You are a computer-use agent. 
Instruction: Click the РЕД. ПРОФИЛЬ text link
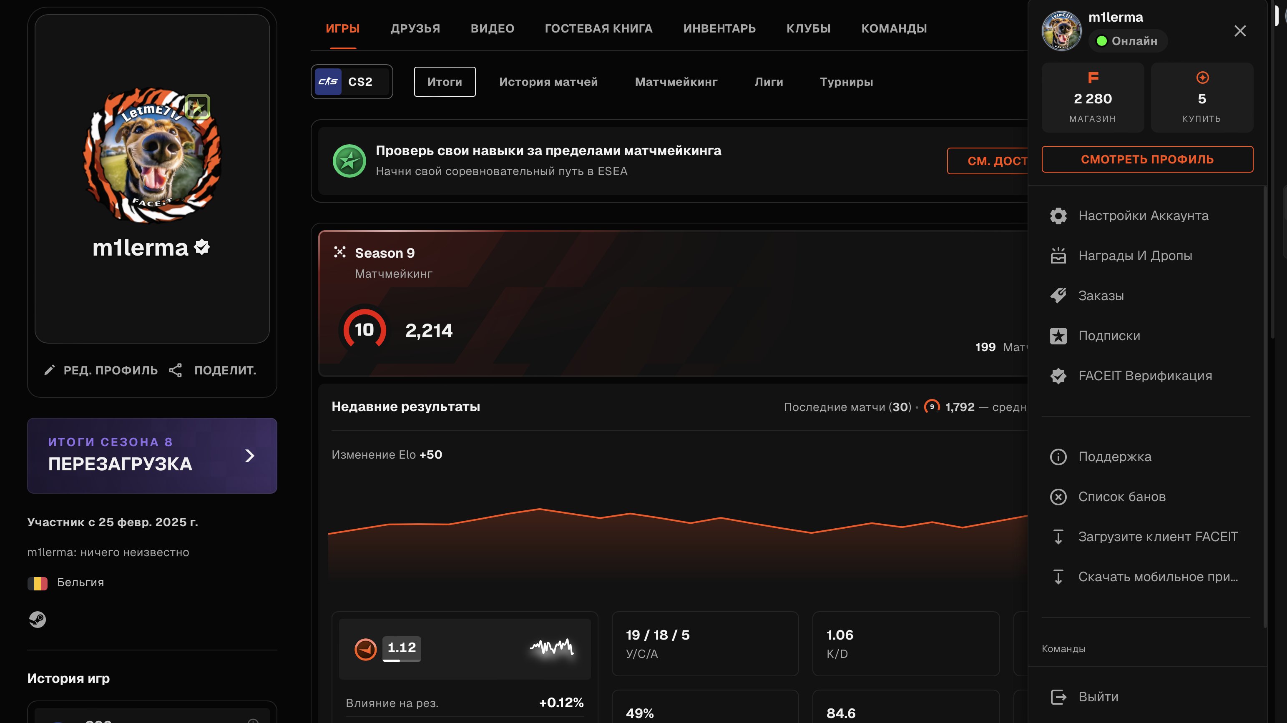[111, 370]
